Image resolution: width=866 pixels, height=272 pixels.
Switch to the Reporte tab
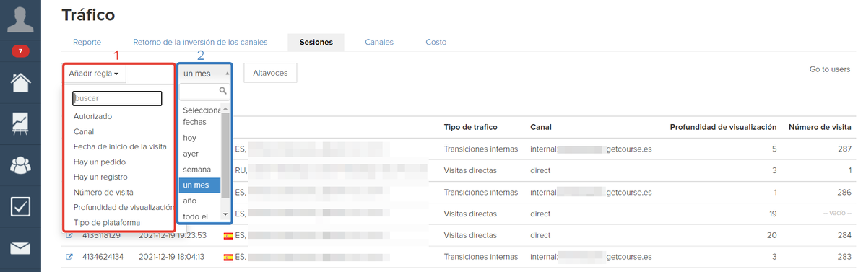(x=87, y=42)
